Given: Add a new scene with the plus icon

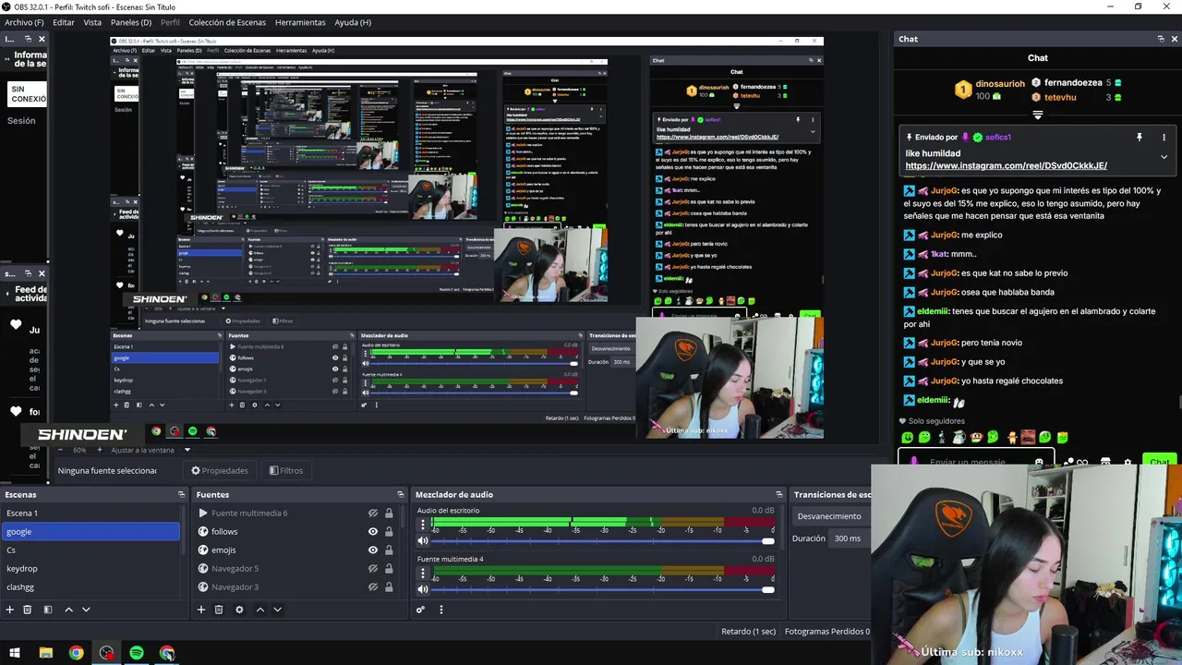Looking at the screenshot, I should pyautogui.click(x=10, y=610).
